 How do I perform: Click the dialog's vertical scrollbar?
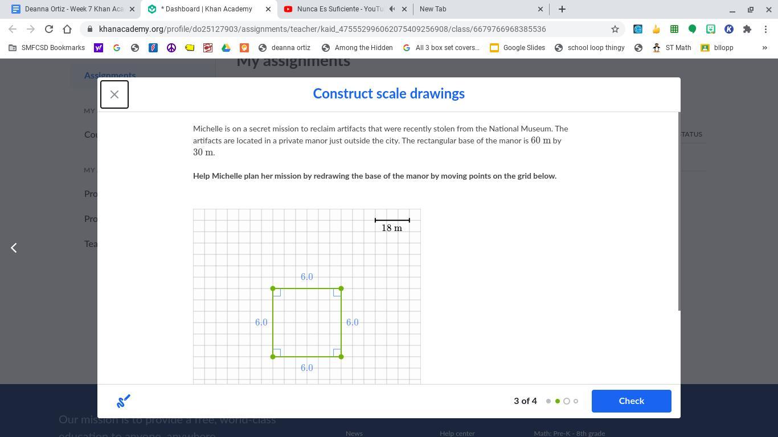(679, 211)
